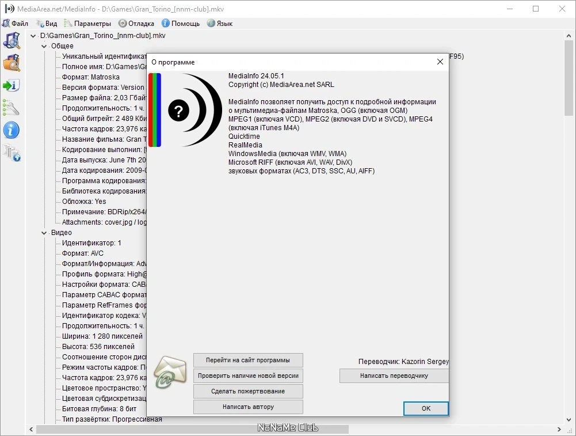Confirm the About dialog with OK
Screen dimensions: 576x436
pos(426,408)
